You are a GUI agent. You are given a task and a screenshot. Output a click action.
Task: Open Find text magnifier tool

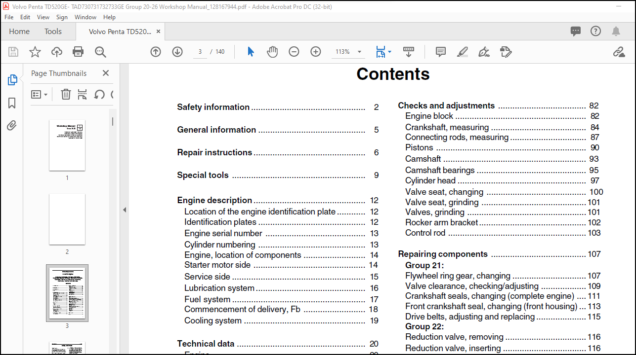pos(100,52)
